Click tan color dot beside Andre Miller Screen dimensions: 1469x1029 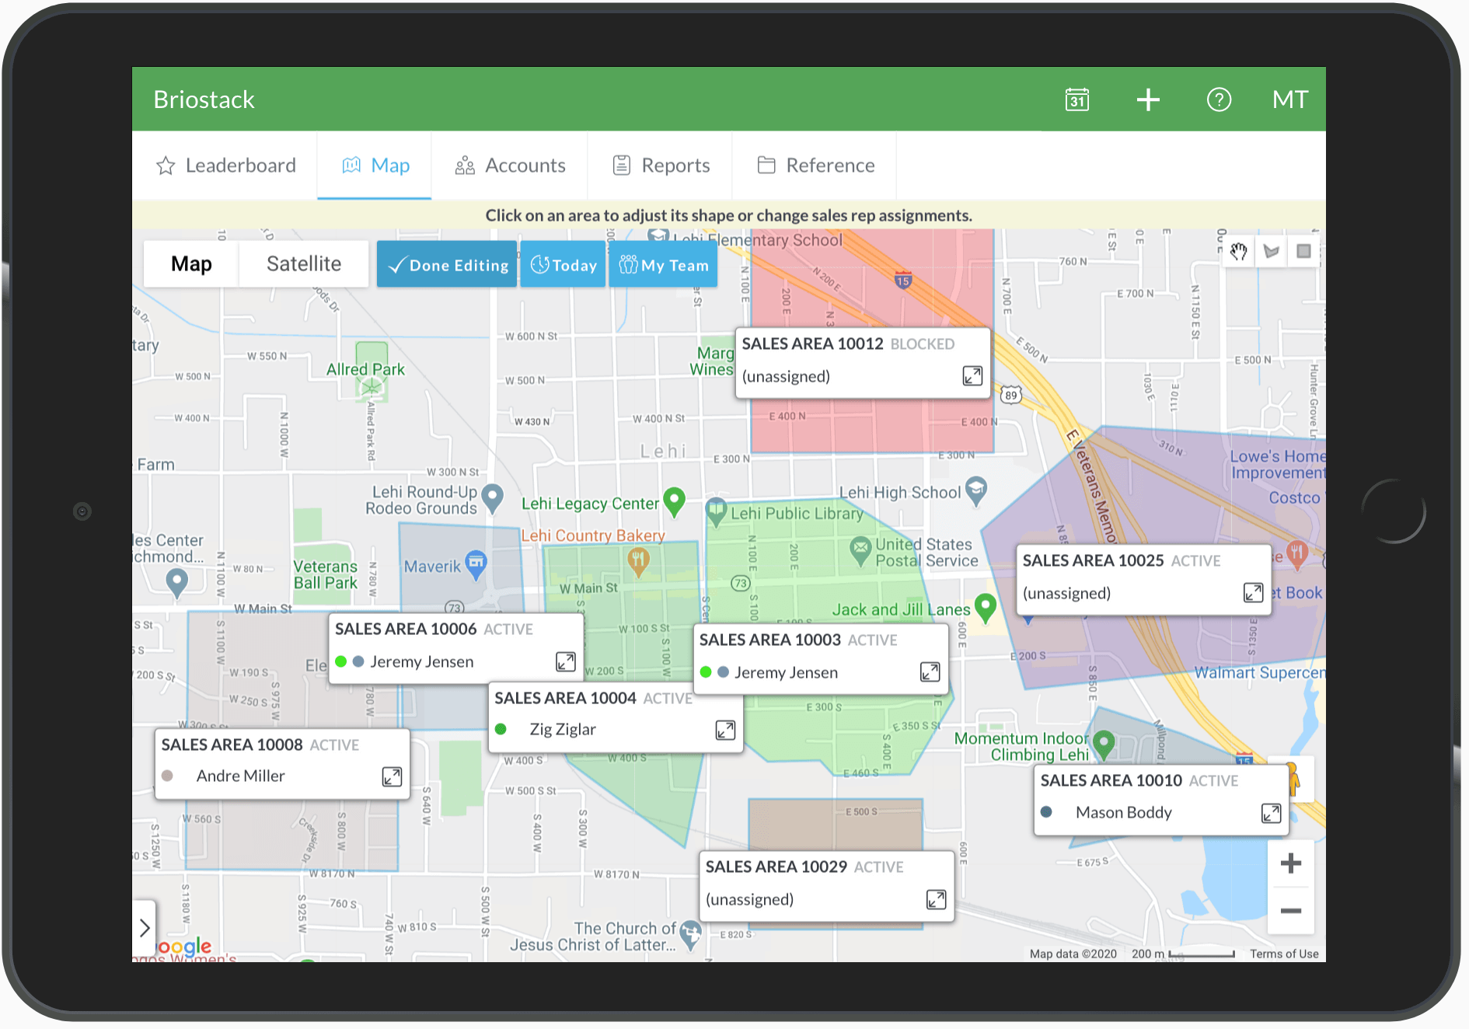click(167, 776)
